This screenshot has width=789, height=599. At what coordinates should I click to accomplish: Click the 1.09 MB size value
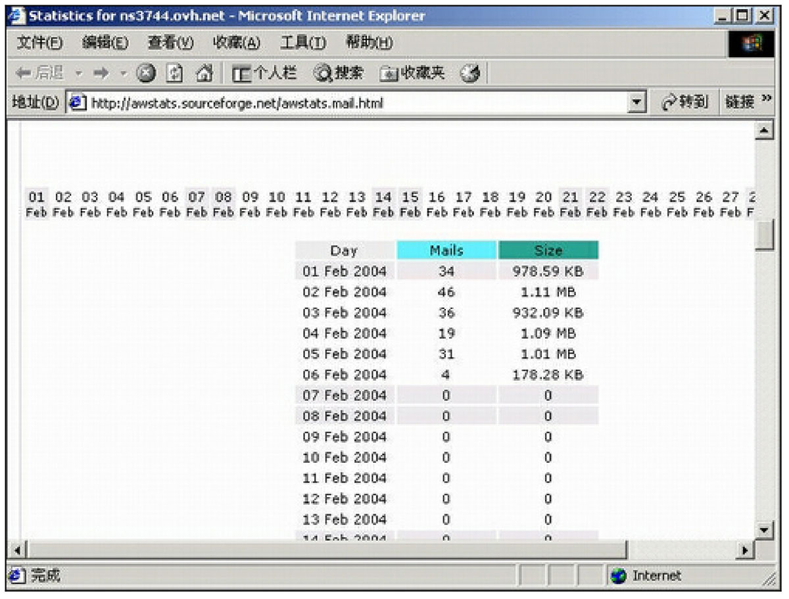pos(548,333)
